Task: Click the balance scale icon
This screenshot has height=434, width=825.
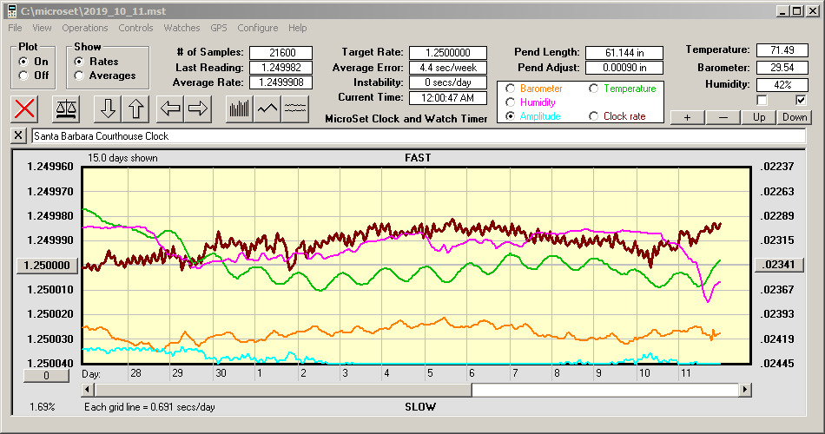Action: [66, 108]
